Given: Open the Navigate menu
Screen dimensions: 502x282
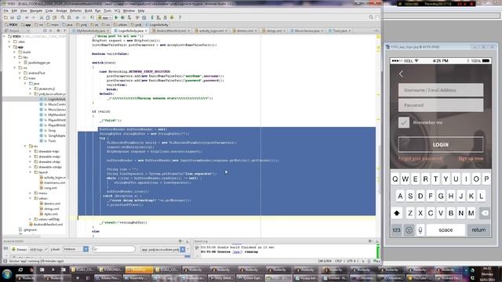Looking at the screenshot, I should (36, 10).
